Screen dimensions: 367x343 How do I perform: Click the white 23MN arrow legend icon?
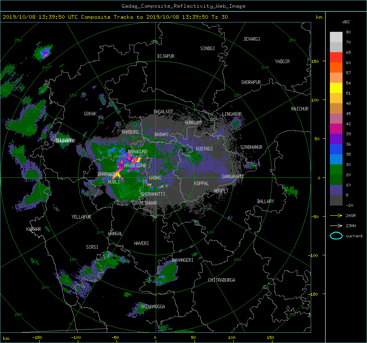(x=336, y=226)
